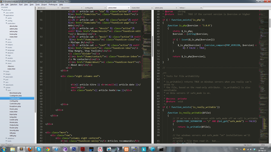
Task: Open the Preferences menu
Action: [x=53, y=5]
